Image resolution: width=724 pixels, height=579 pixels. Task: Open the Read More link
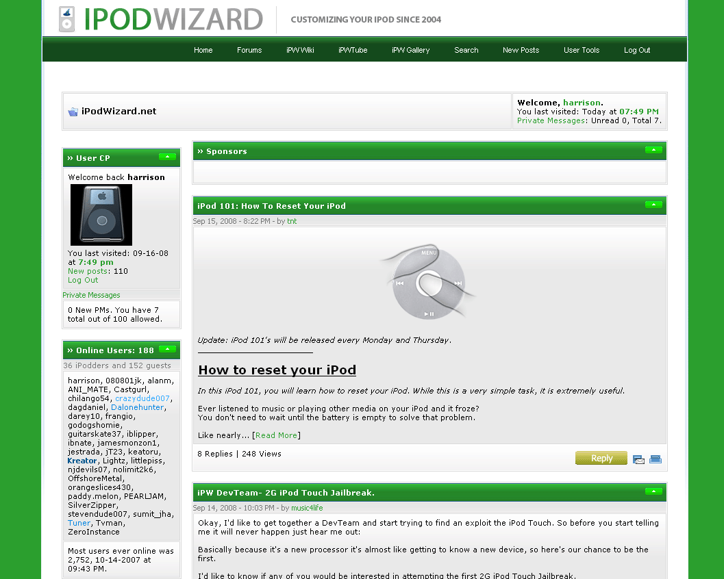(276, 435)
